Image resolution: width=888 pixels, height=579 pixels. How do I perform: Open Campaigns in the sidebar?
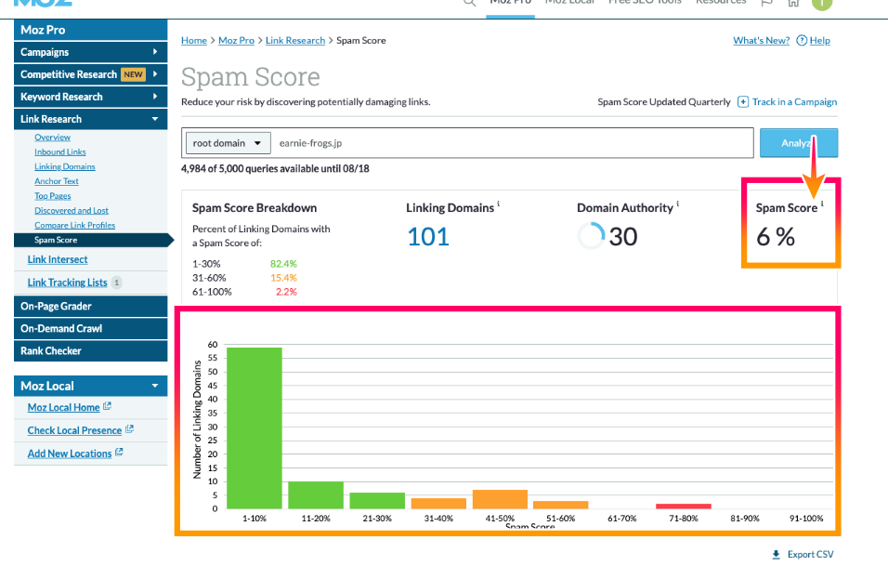click(91, 51)
